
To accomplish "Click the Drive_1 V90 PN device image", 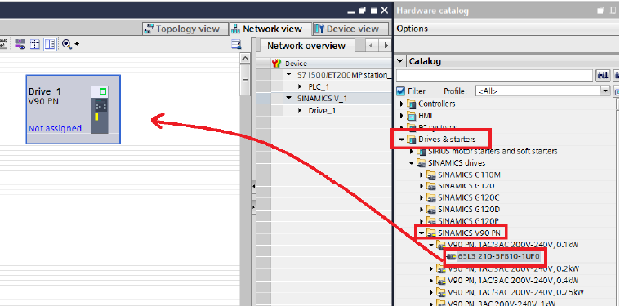I will point(99,110).
